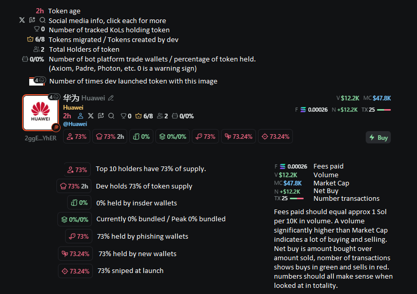Viewport: 417px width, 294px height.
Task: Open the X icon in the Huawei token row
Action: click(x=91, y=116)
